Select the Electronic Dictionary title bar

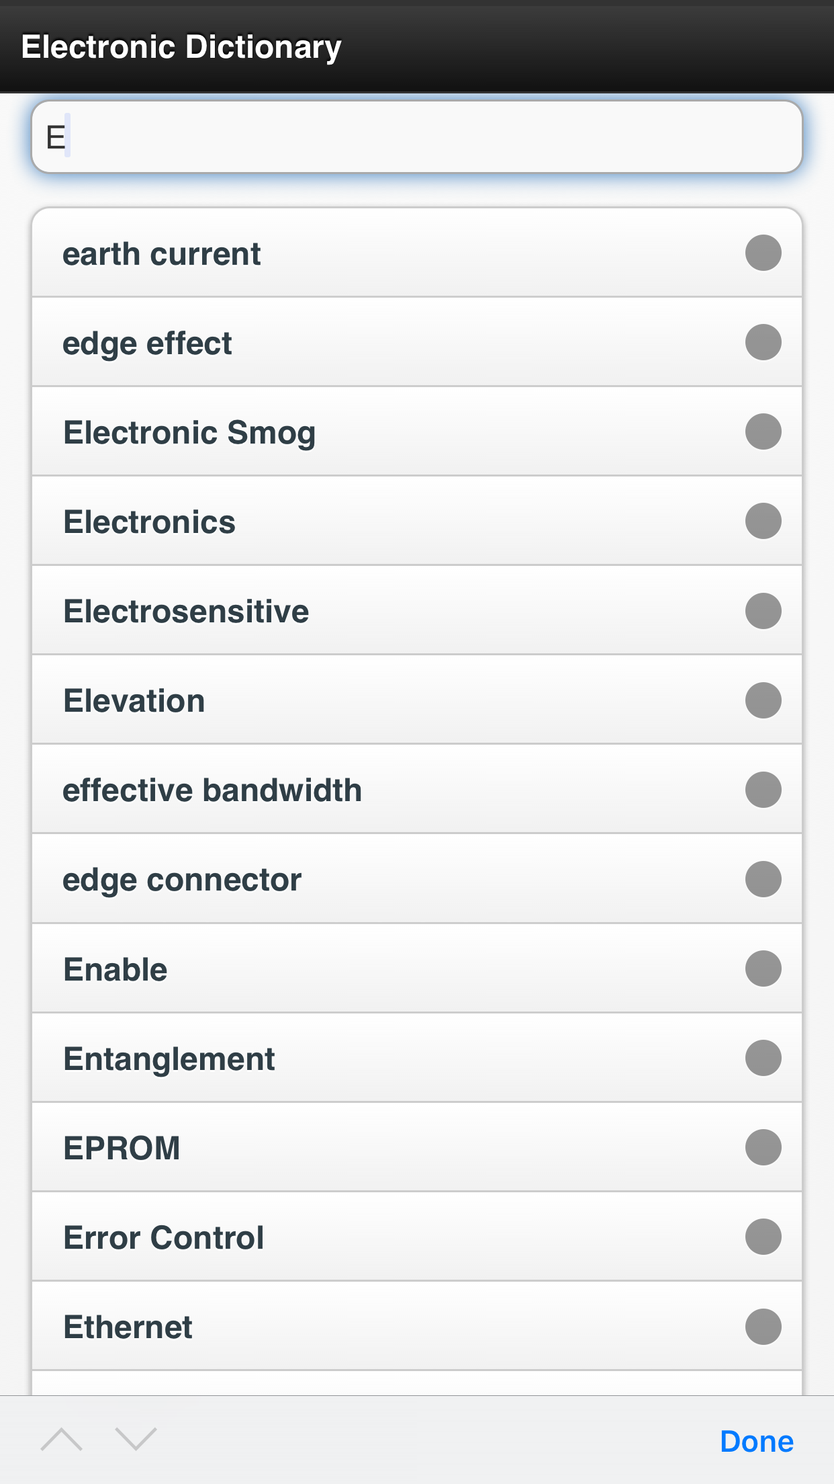(x=182, y=46)
